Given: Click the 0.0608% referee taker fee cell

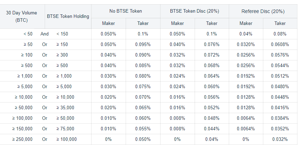Looking at the screenshot, I should click(280, 44).
